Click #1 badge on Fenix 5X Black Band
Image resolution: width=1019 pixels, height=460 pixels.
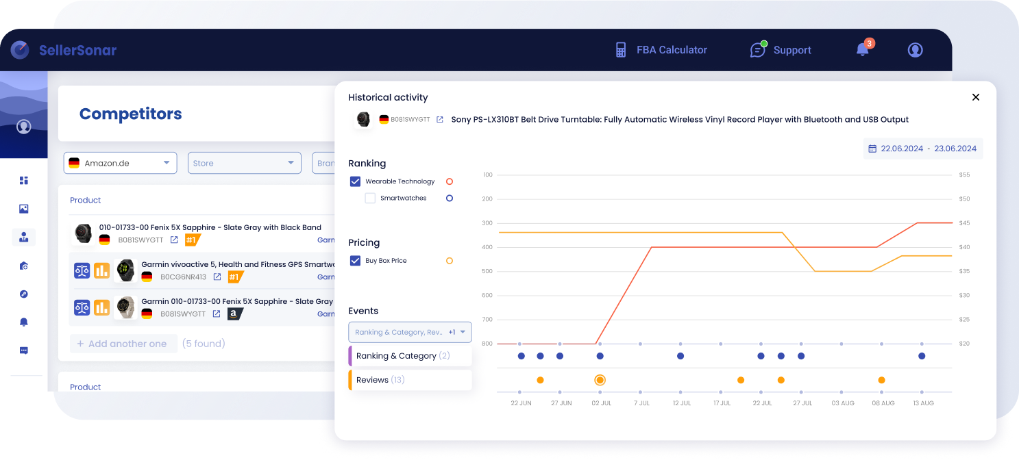tap(193, 240)
